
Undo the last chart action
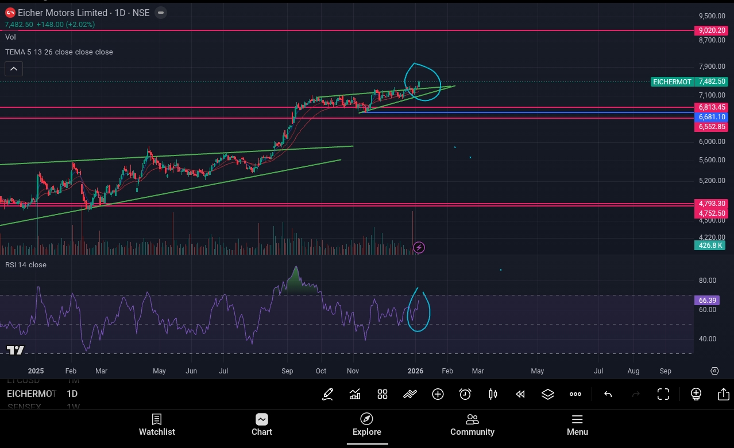pyautogui.click(x=608, y=394)
